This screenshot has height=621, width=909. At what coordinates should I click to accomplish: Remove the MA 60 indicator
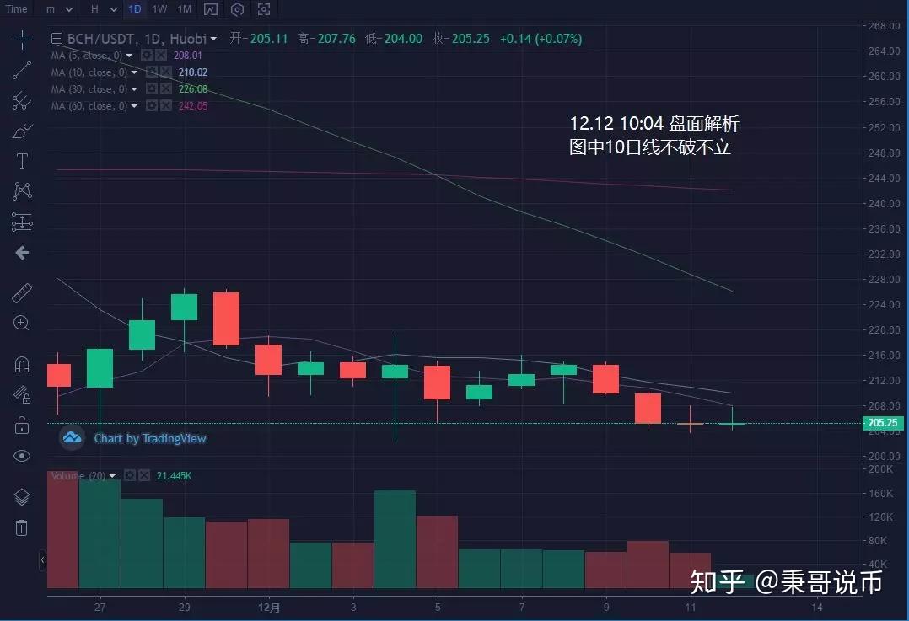[166, 105]
